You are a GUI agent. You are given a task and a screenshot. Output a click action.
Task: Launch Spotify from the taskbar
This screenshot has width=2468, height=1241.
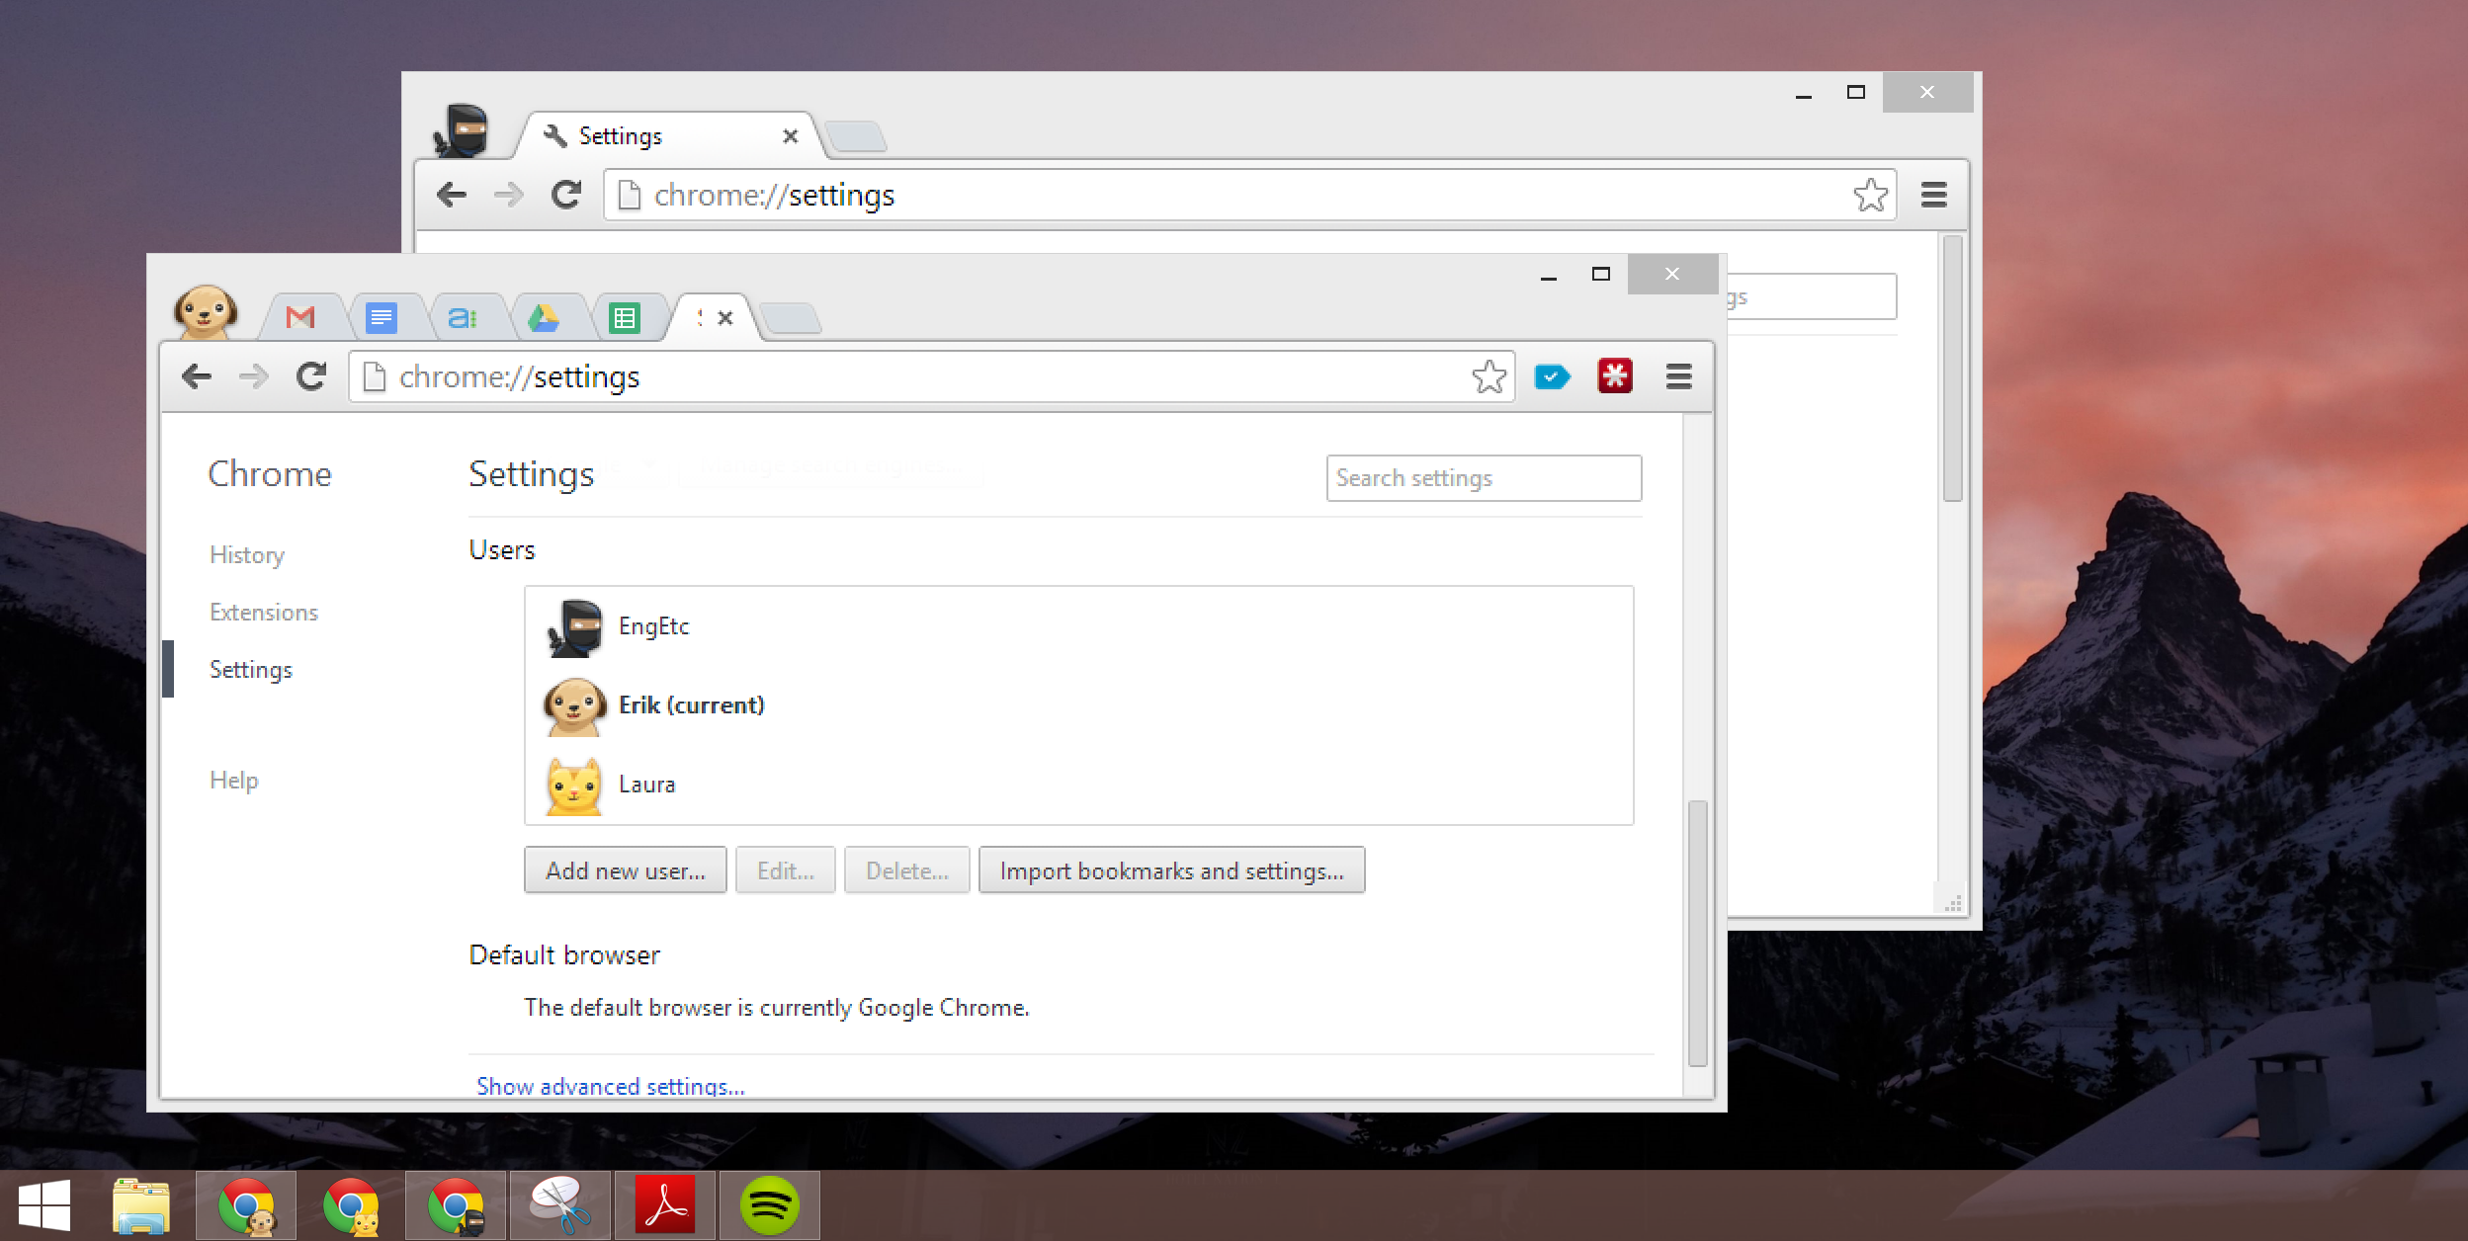pyautogui.click(x=769, y=1205)
